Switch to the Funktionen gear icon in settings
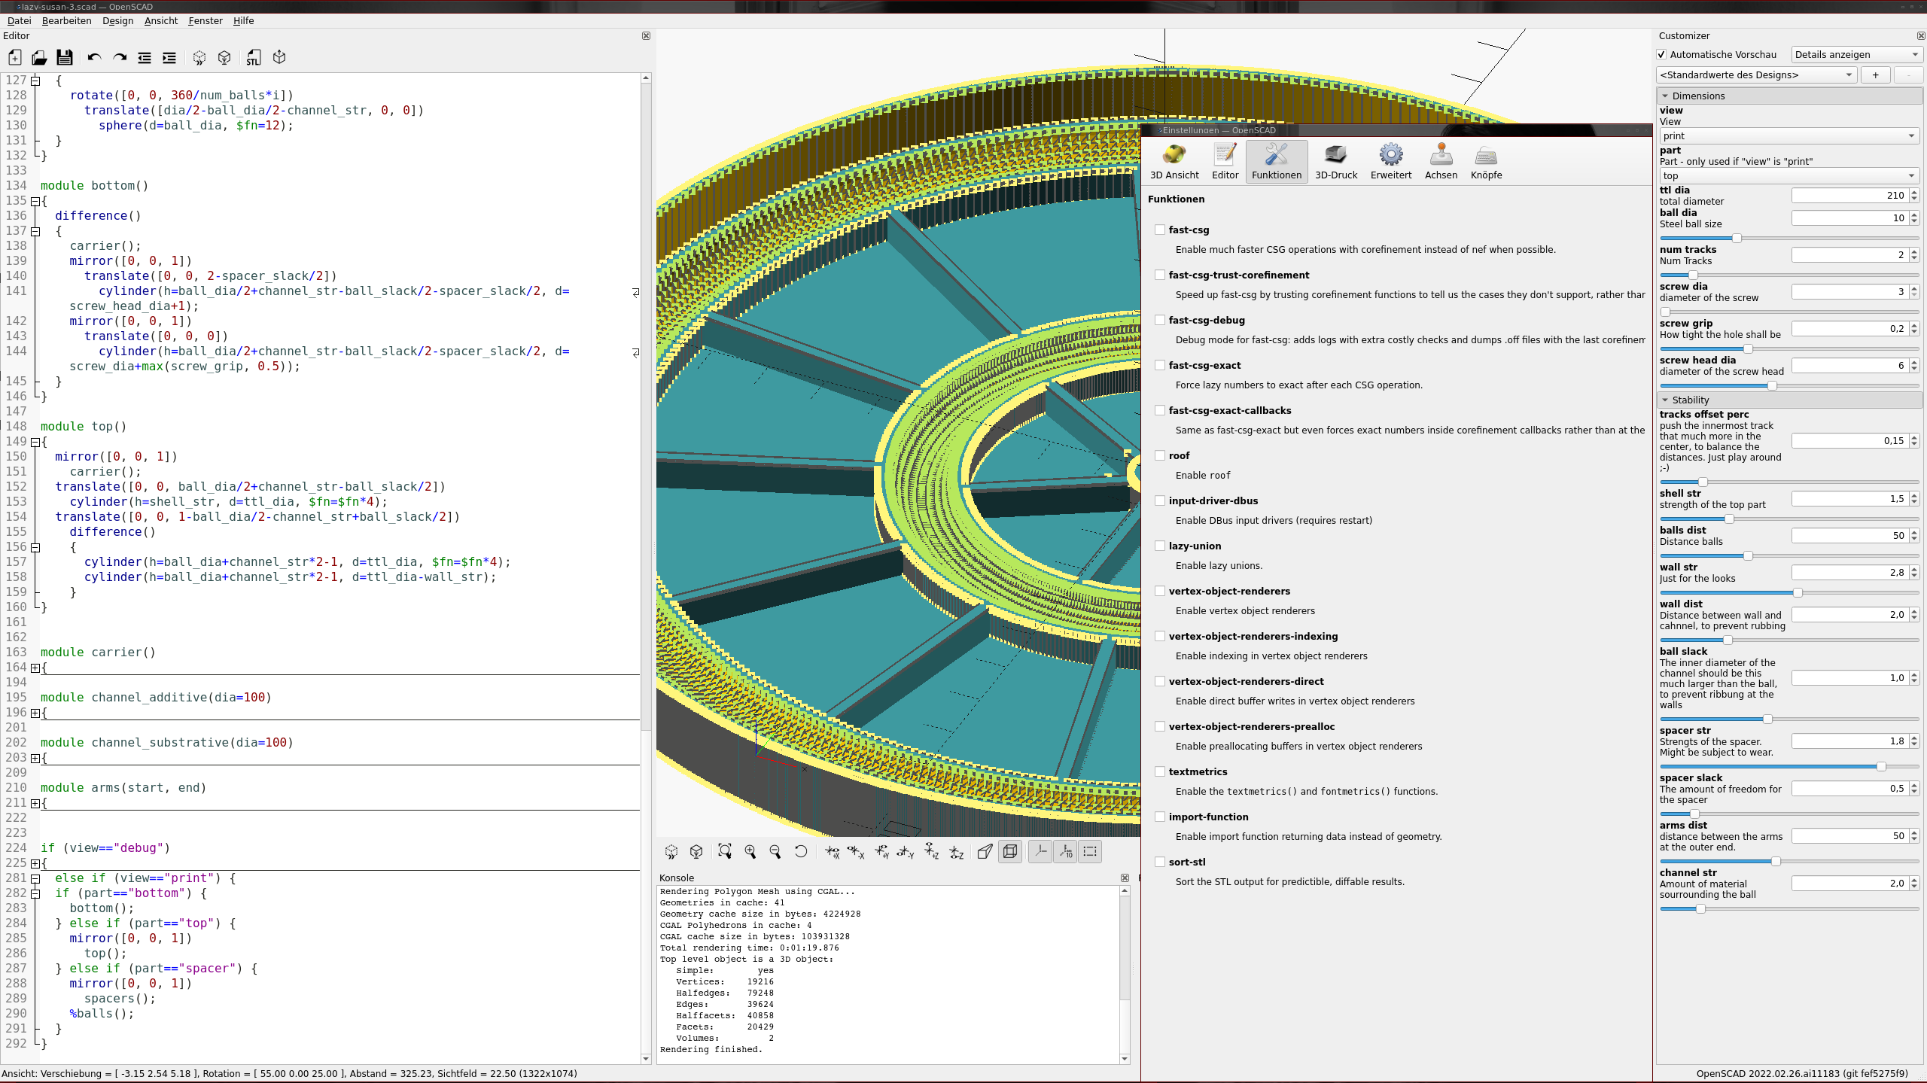1927x1083 pixels. pyautogui.click(x=1277, y=160)
